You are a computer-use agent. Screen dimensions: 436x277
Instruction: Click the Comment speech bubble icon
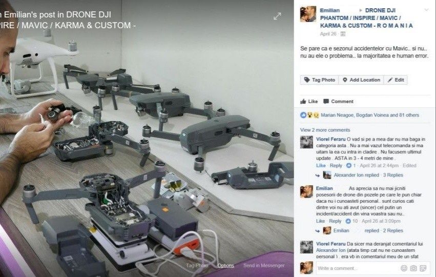click(338, 102)
